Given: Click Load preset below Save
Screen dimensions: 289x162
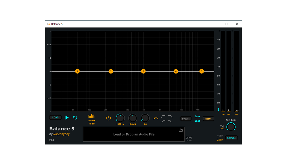Looking at the screenshot, I should coord(197,121).
